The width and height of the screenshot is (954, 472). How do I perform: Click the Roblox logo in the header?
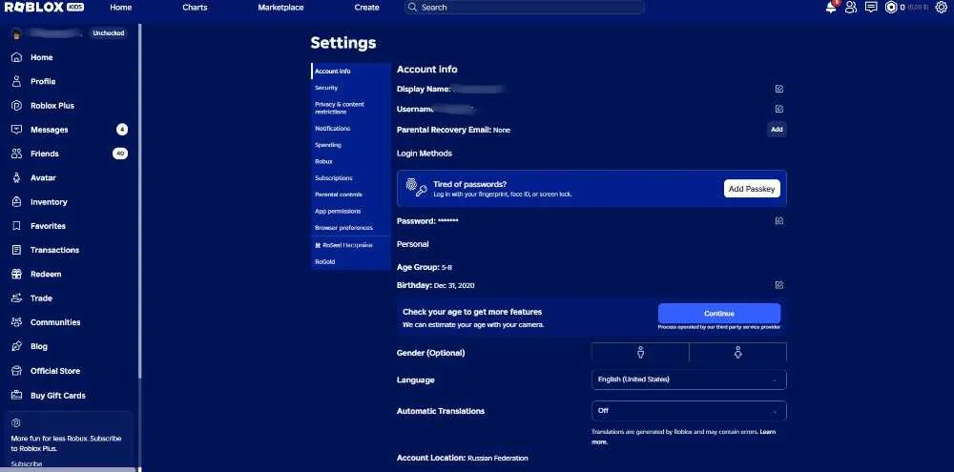tap(44, 8)
